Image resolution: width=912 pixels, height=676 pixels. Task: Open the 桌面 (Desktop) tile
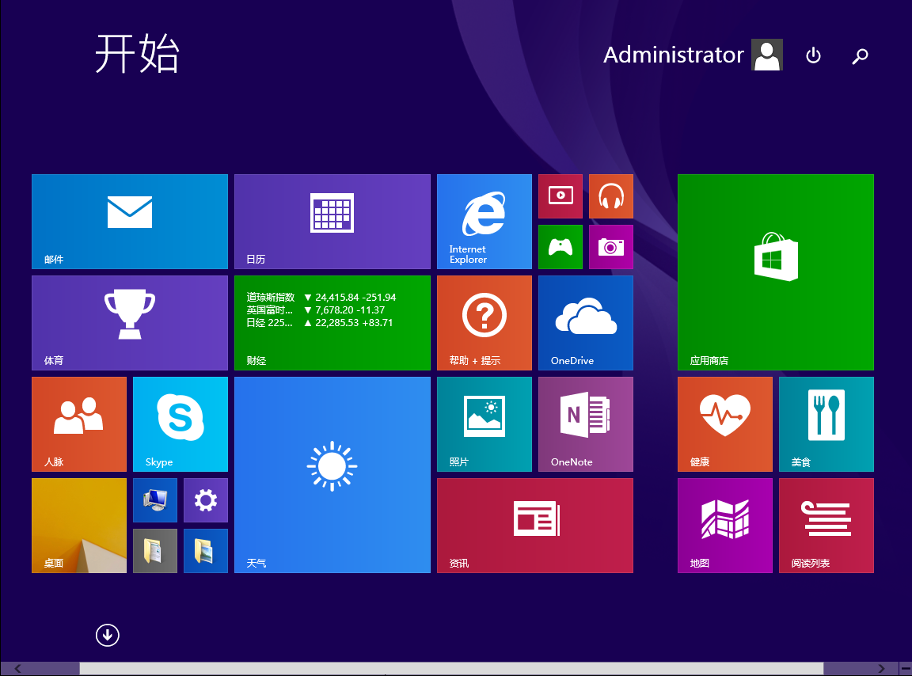click(79, 526)
